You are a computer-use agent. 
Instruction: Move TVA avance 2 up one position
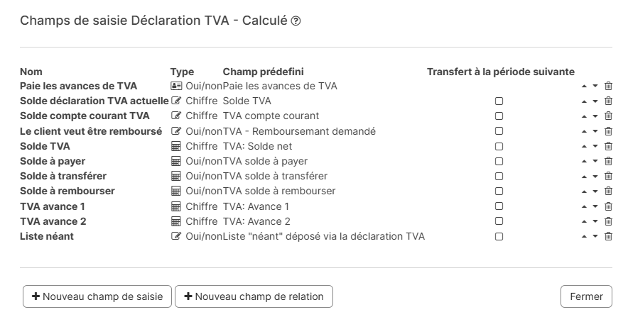pos(584,221)
